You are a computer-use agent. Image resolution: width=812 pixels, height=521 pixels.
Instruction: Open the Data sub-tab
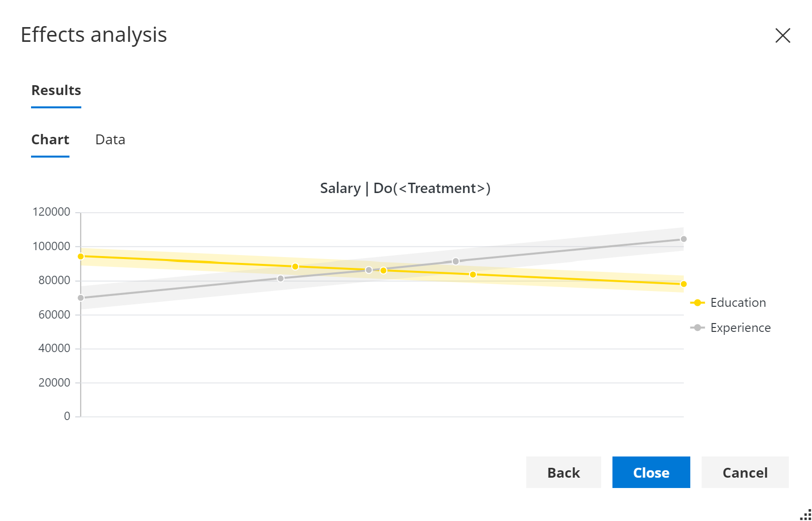click(x=110, y=140)
